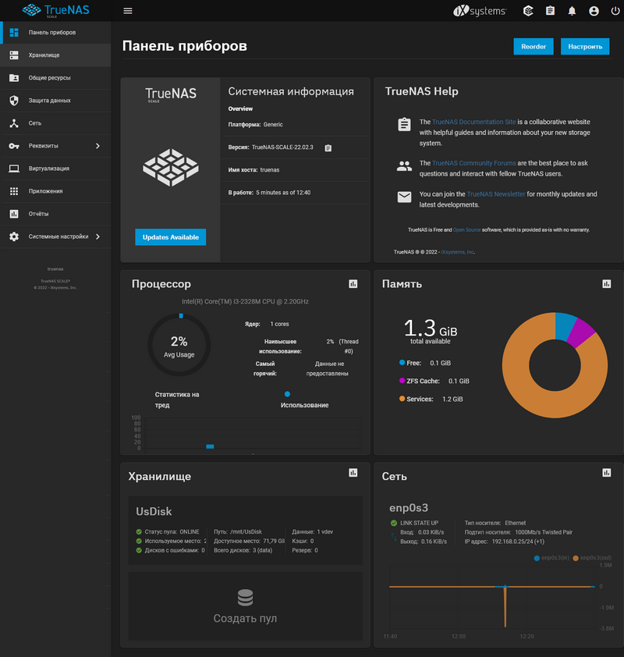Viewport: 624px width, 657px height.
Task: Click the LINK STATE UP status text
Action: tap(419, 523)
